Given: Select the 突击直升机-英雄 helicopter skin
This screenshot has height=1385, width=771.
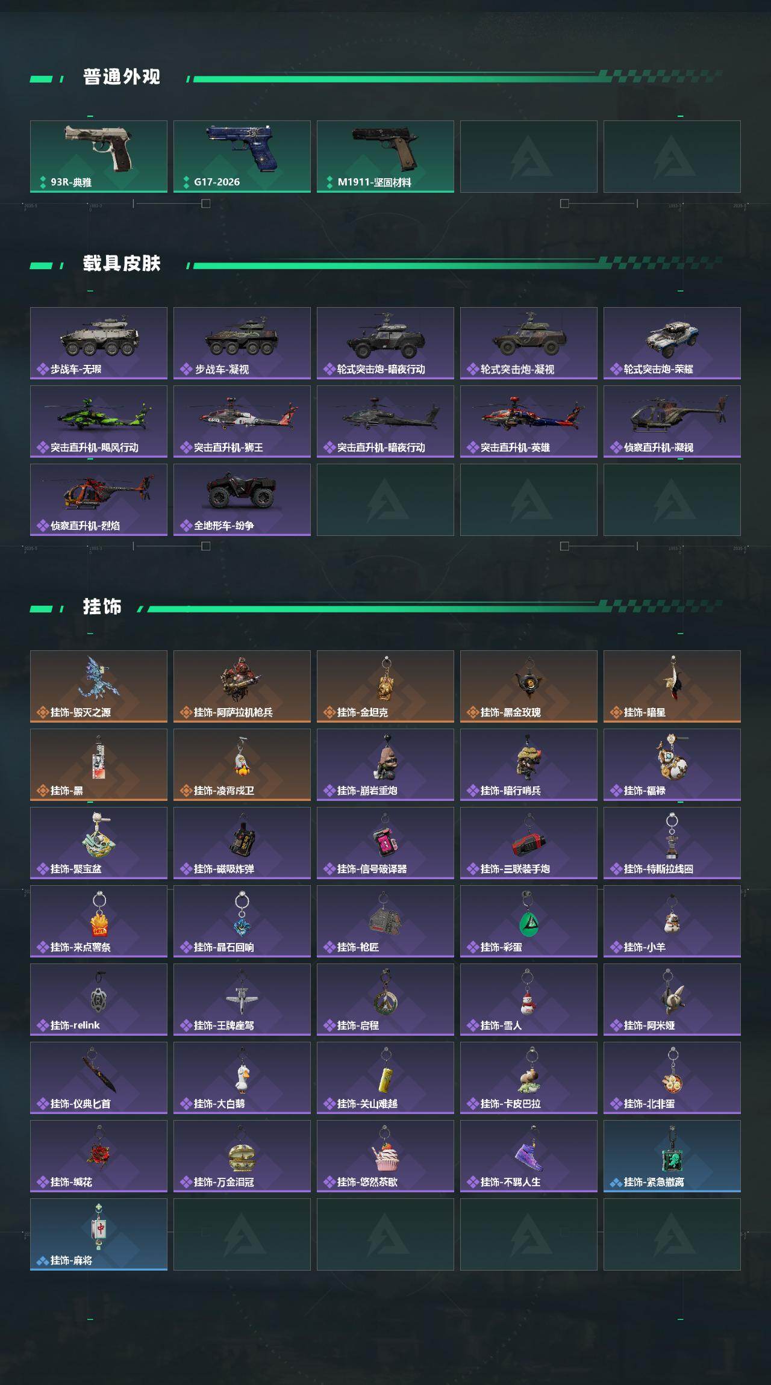Looking at the screenshot, I should [x=529, y=422].
